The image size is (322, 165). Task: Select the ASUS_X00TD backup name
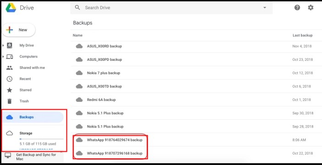(104, 86)
